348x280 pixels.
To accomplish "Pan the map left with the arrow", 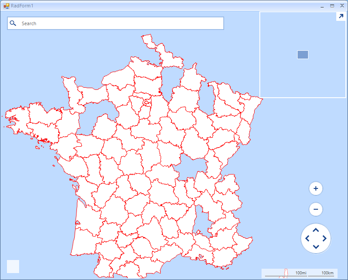I will coord(308,239).
